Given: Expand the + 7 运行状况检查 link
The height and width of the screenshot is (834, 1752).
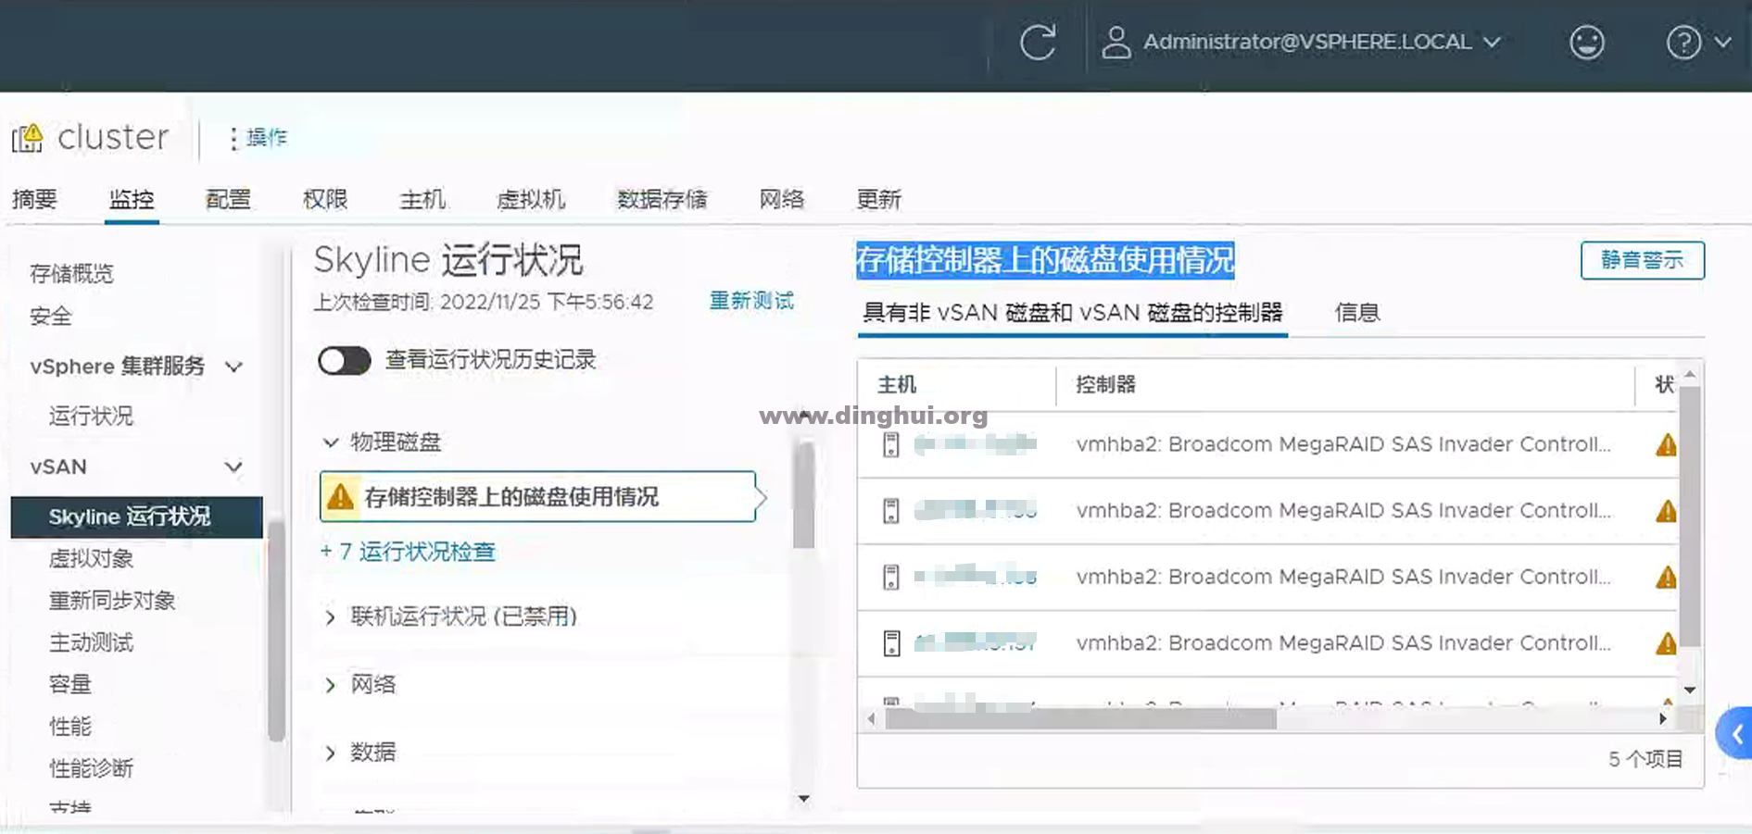Looking at the screenshot, I should tap(408, 552).
